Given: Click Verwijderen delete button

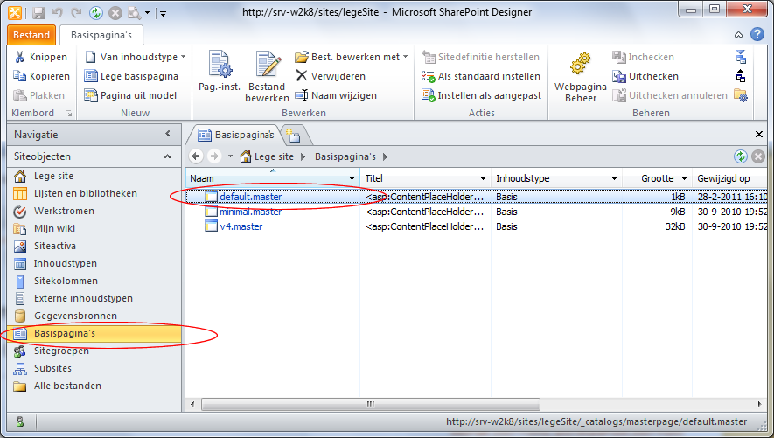Looking at the screenshot, I should [x=331, y=76].
